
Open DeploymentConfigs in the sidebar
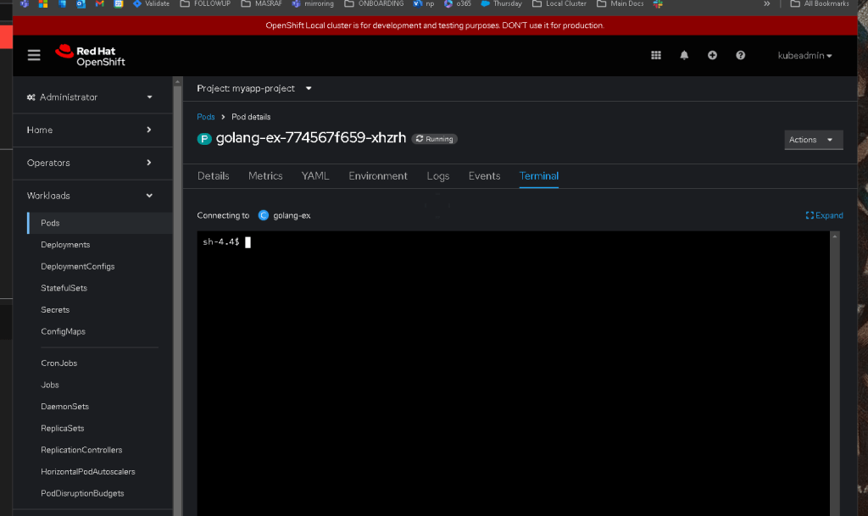tap(77, 267)
